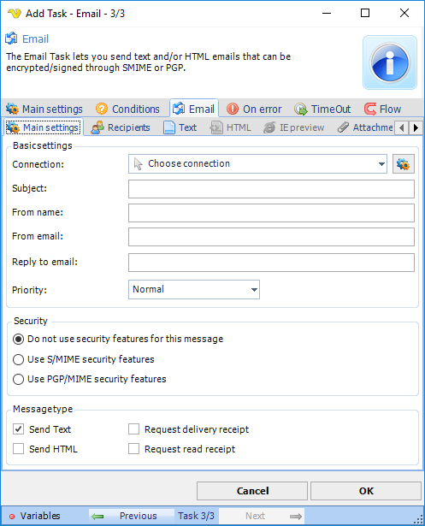Image resolution: width=425 pixels, height=526 pixels.
Task: Open the Recipients sub-tab
Action: tap(121, 127)
